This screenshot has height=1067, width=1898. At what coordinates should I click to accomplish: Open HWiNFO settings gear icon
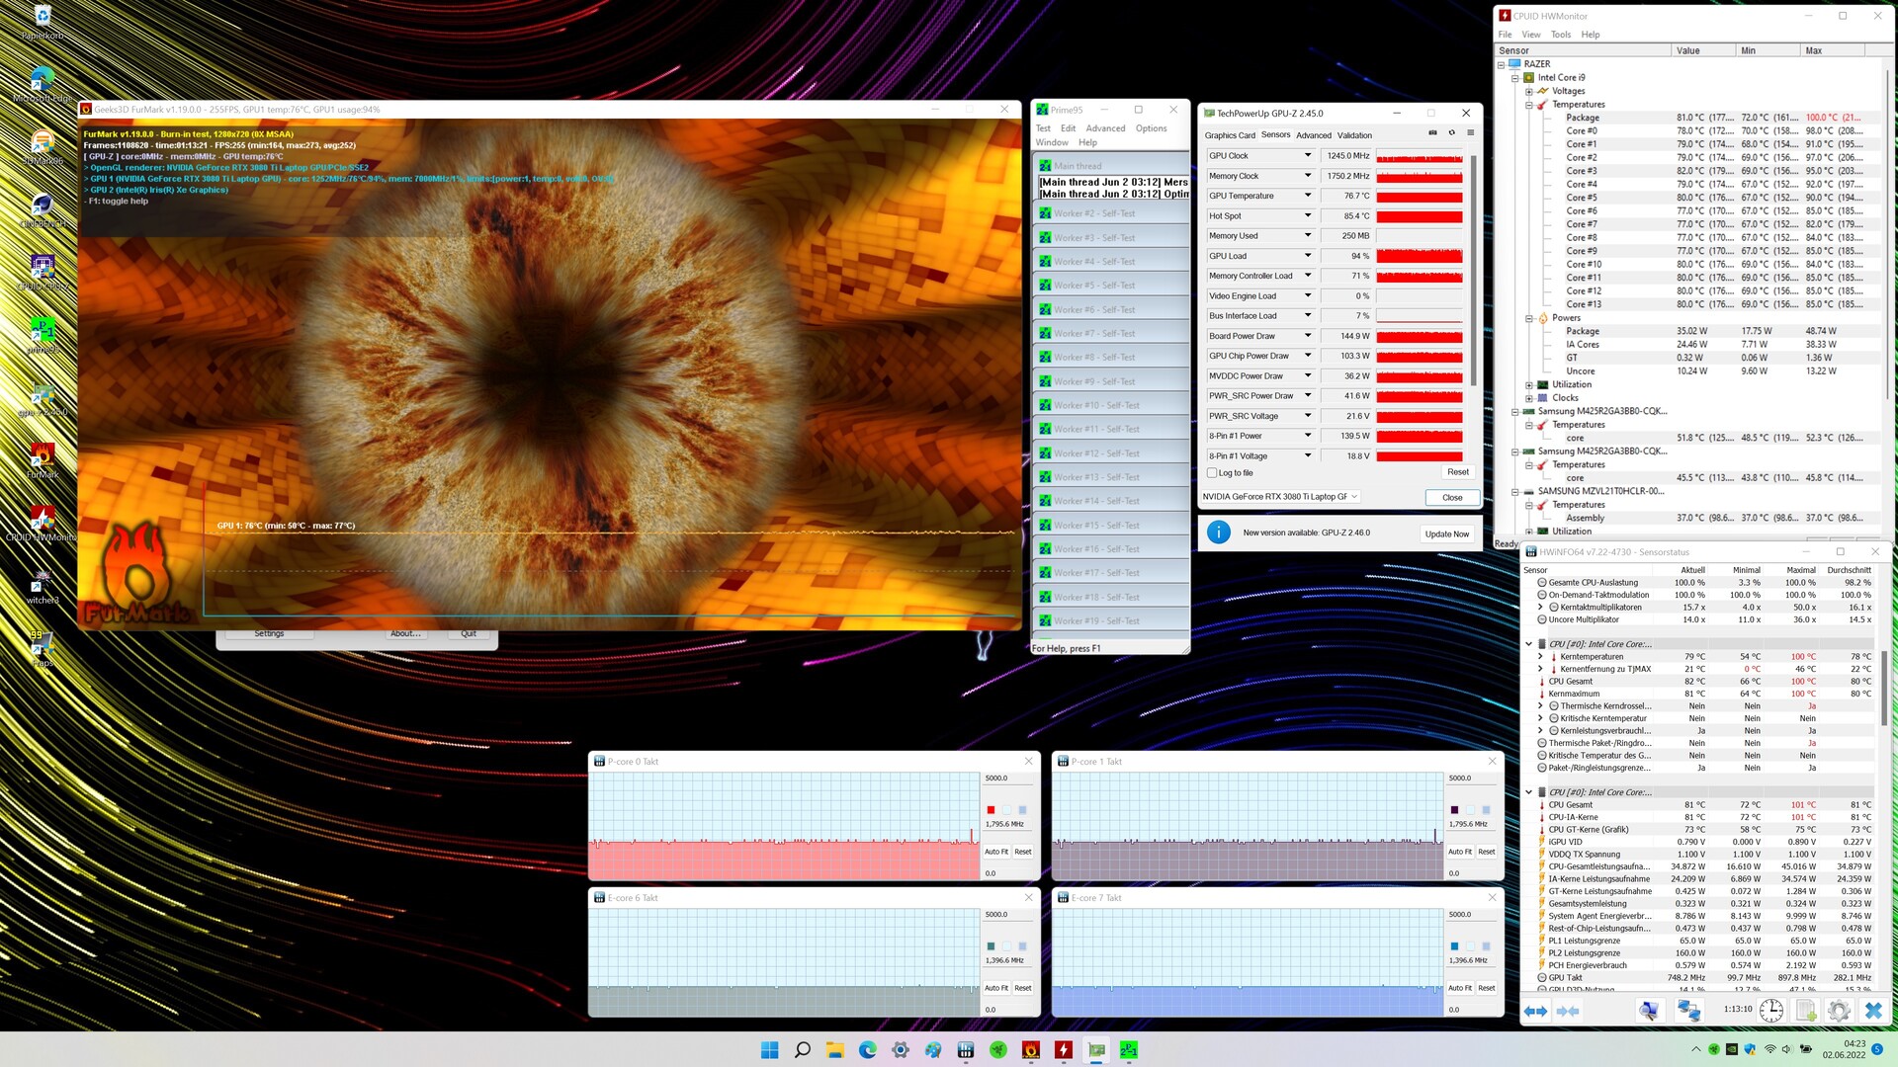point(1838,1010)
